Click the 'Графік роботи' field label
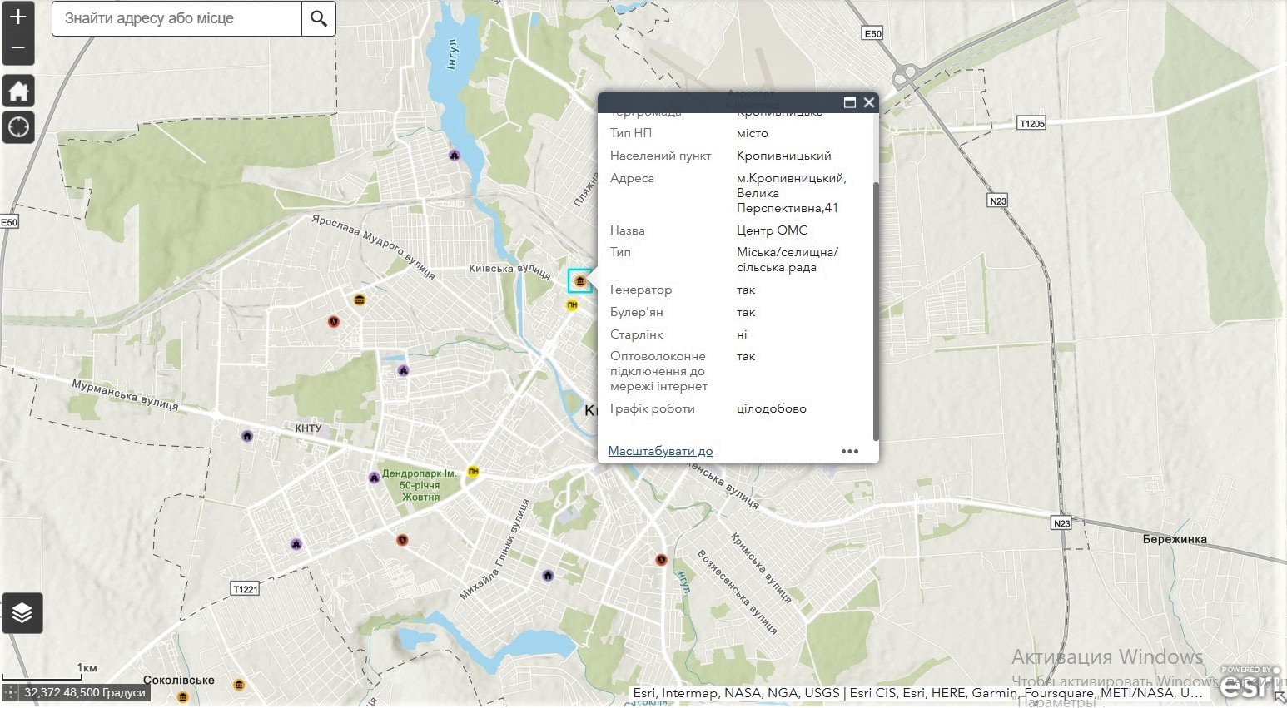 [x=652, y=408]
